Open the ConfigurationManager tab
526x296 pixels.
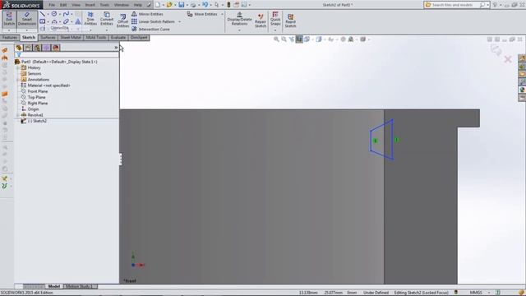point(37,48)
